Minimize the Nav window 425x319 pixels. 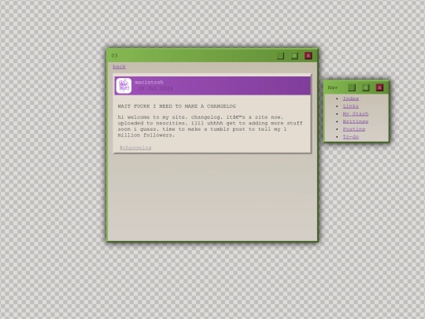[352, 87]
